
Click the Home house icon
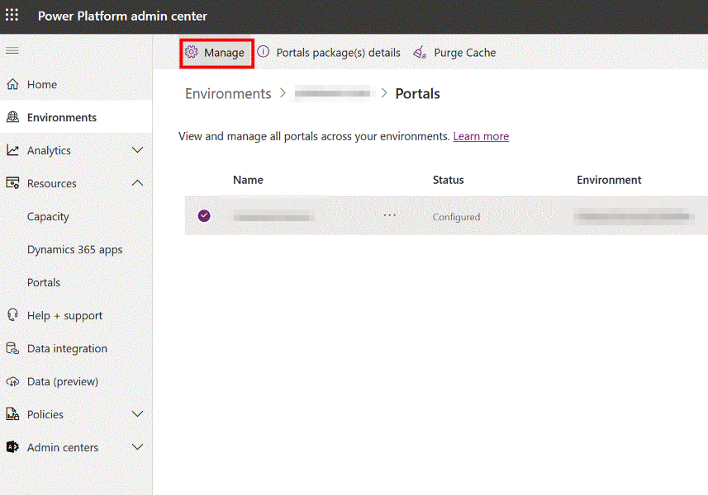click(x=12, y=84)
